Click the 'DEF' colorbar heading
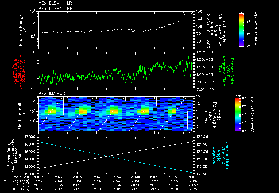279x193 pixels. pos(238,96)
